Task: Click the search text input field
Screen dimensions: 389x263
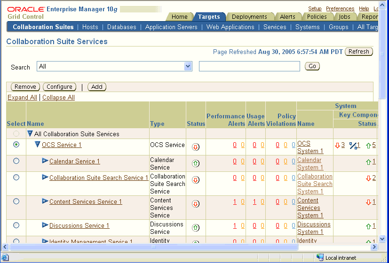Action: [249, 67]
